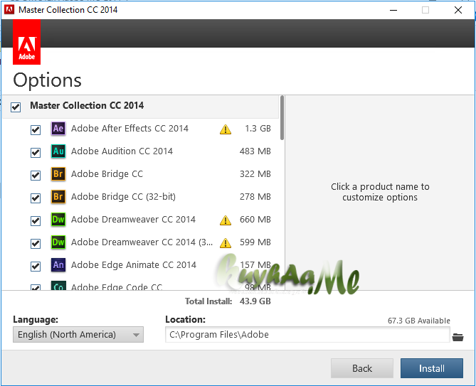Click the Install button
Viewport: 476px width, 386px height.
point(432,368)
